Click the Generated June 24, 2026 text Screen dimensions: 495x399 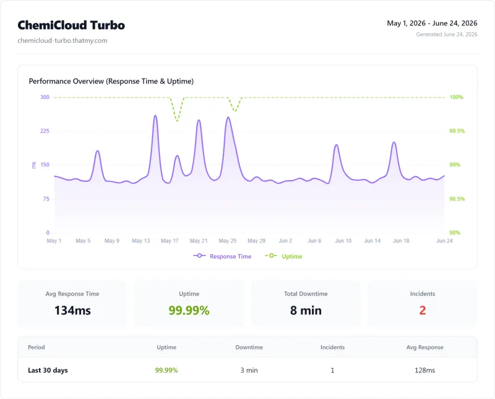click(x=446, y=35)
